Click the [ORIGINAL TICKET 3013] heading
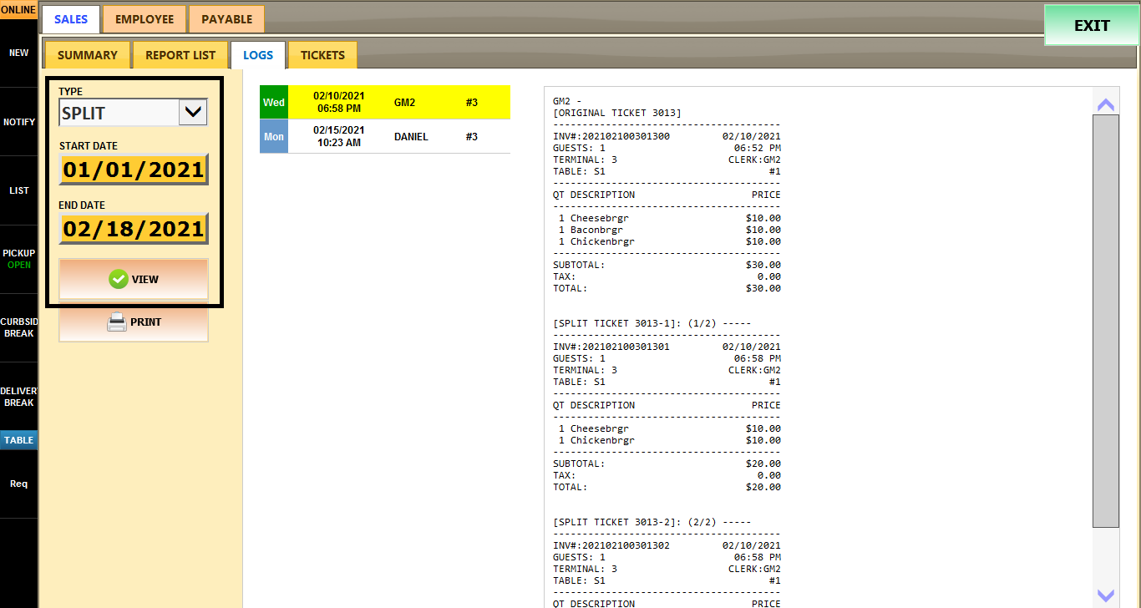This screenshot has width=1141, height=608. point(617,113)
